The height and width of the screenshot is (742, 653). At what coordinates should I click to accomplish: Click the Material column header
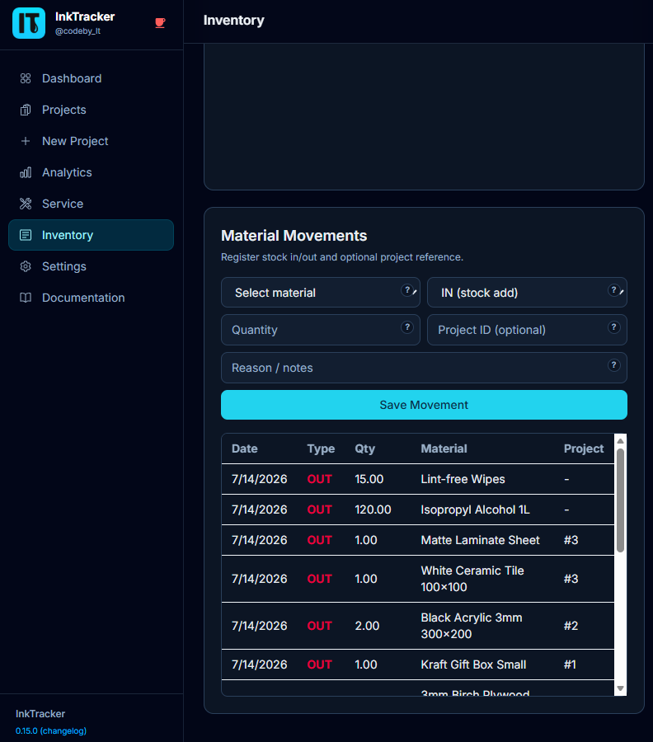pos(444,448)
